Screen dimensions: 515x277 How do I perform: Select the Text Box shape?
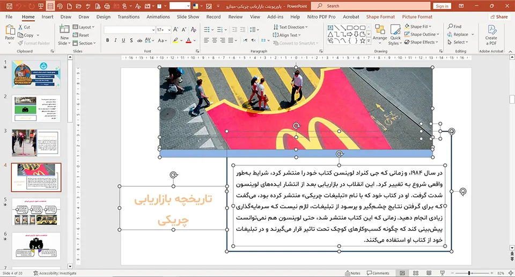tap(330, 28)
